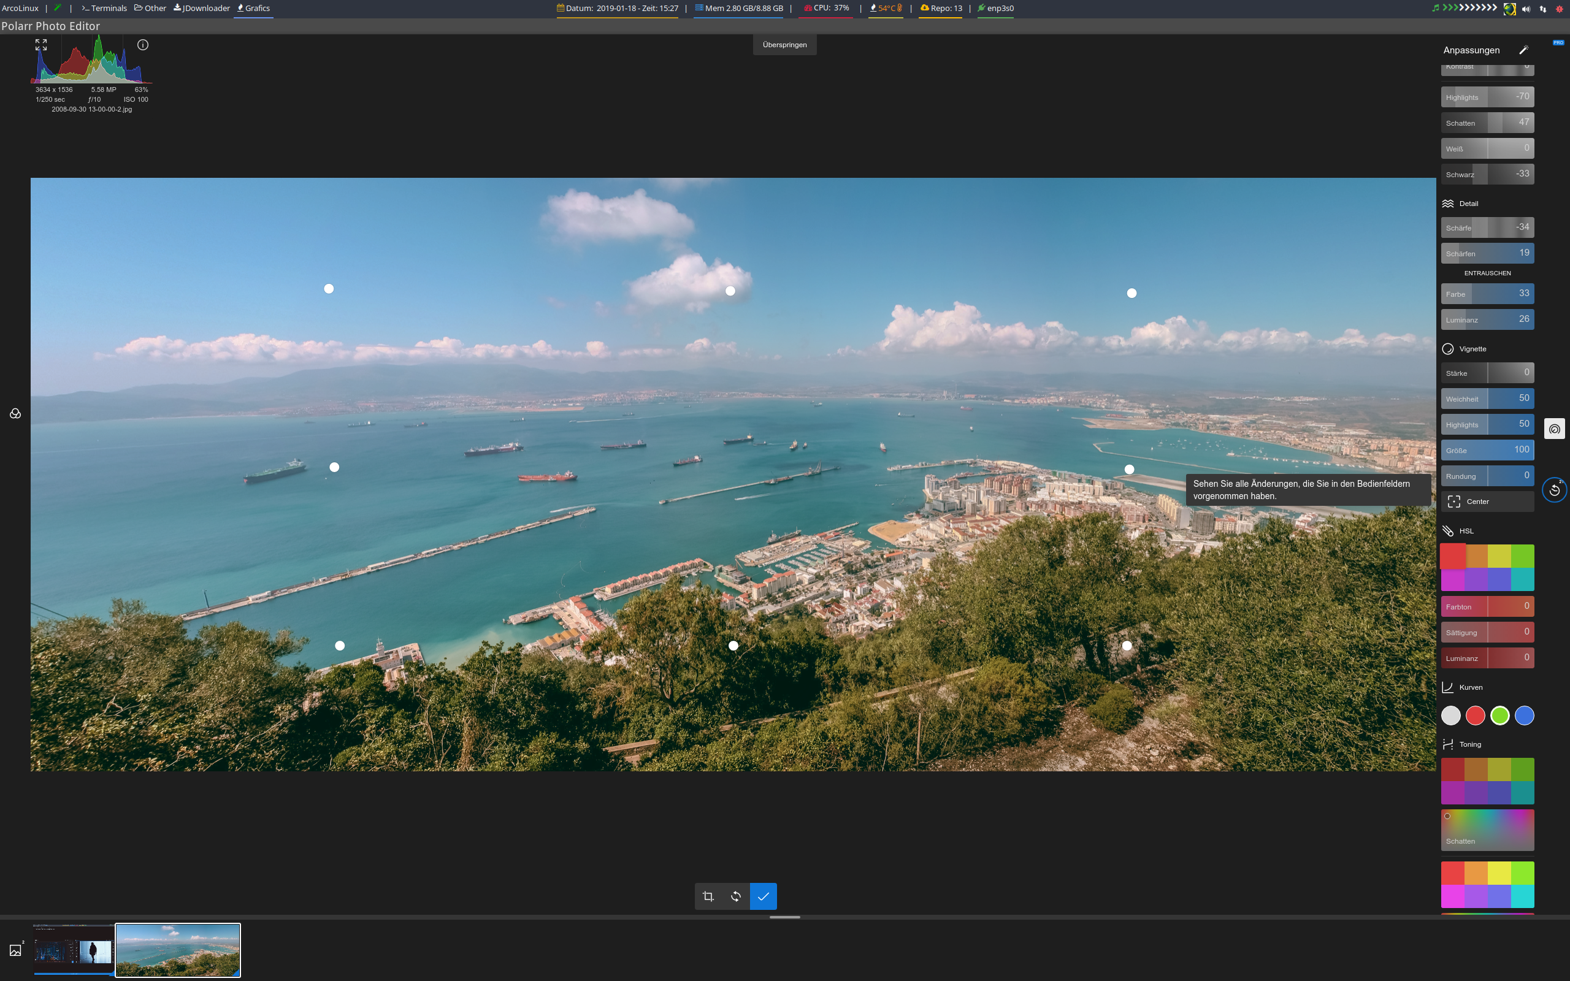This screenshot has height=981, width=1570.
Task: Click the crop tool icon
Action: [708, 896]
